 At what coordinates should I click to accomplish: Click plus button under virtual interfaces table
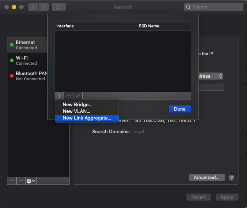click(59, 96)
